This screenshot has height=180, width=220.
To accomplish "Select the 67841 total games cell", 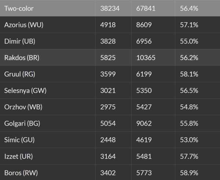I will pyautogui.click(x=146, y=8).
